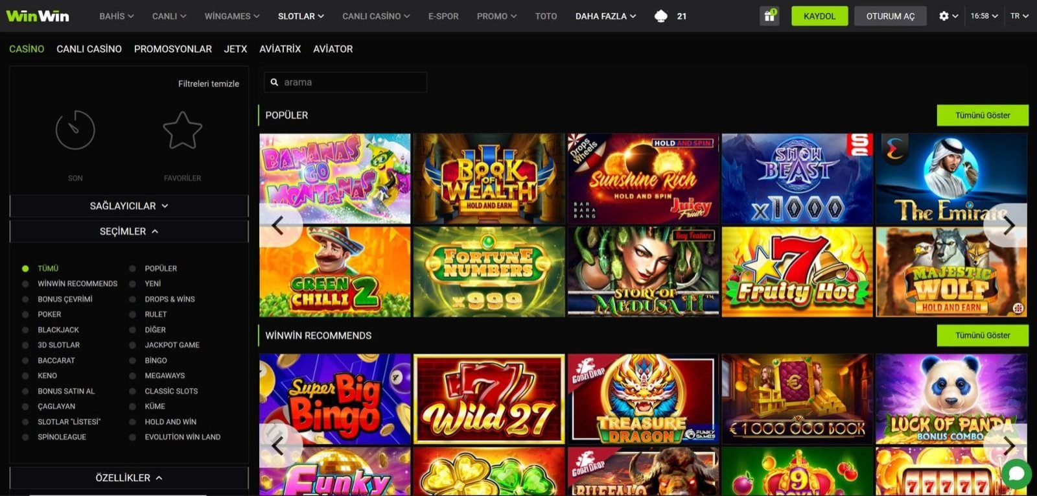Open the live chat bubble
The image size is (1037, 496).
coord(1016,474)
